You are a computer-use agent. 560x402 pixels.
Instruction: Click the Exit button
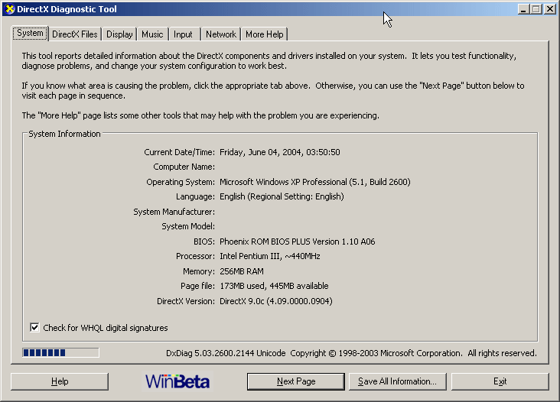coord(500,381)
